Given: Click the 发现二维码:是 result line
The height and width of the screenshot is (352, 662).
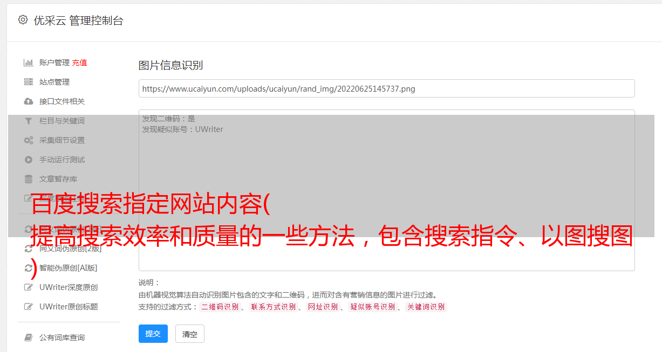Looking at the screenshot, I should (x=168, y=119).
